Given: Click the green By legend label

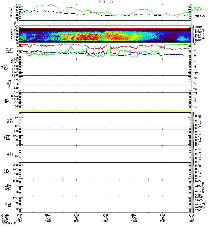Looking at the screenshot, I should point(195,50).
